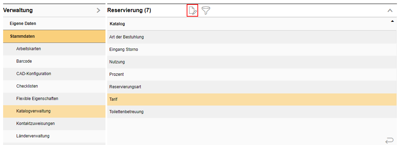
Task: Open the edit document icon next to Reservierung
Action: coord(192,10)
